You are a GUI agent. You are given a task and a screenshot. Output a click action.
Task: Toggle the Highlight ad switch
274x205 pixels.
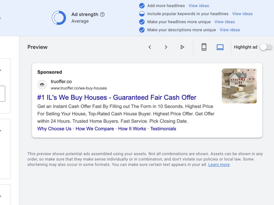tap(266, 47)
